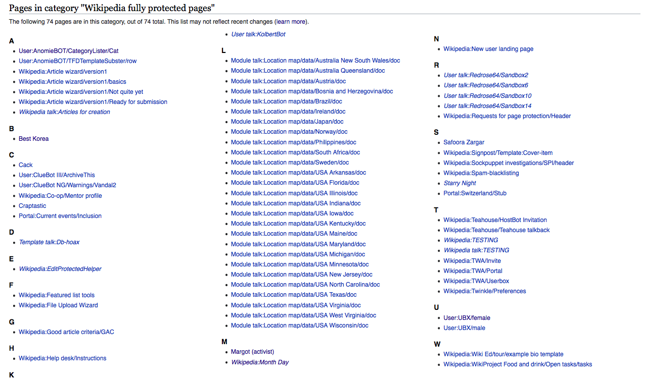Open the Craptastic link
Viewport: 645px width, 382px height.
pos(32,206)
